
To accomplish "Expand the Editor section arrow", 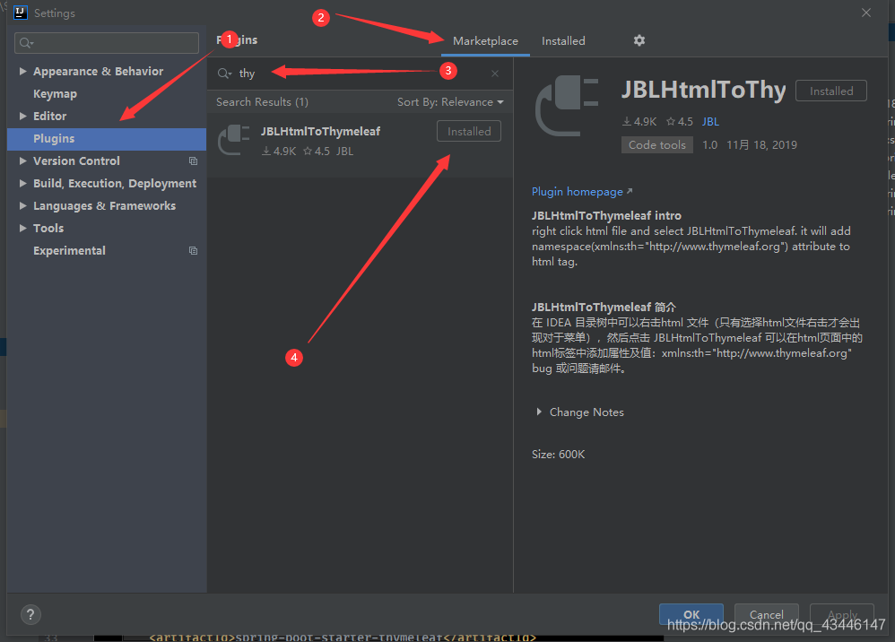I will 22,116.
